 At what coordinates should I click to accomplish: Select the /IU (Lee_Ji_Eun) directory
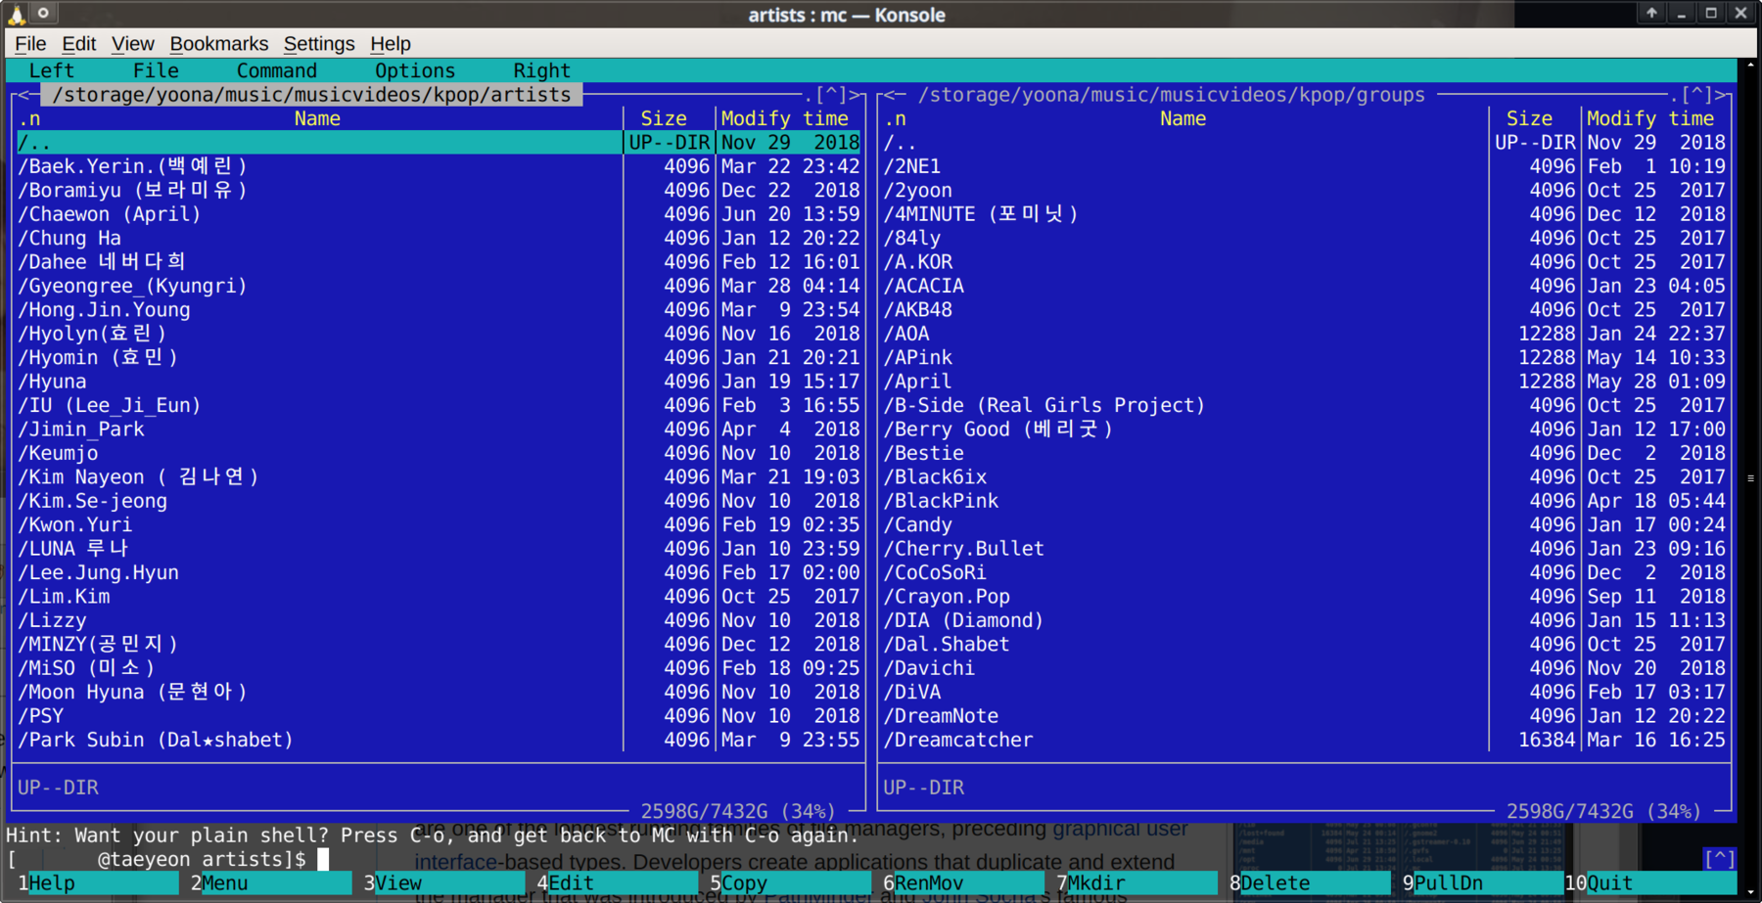pyautogui.click(x=109, y=405)
